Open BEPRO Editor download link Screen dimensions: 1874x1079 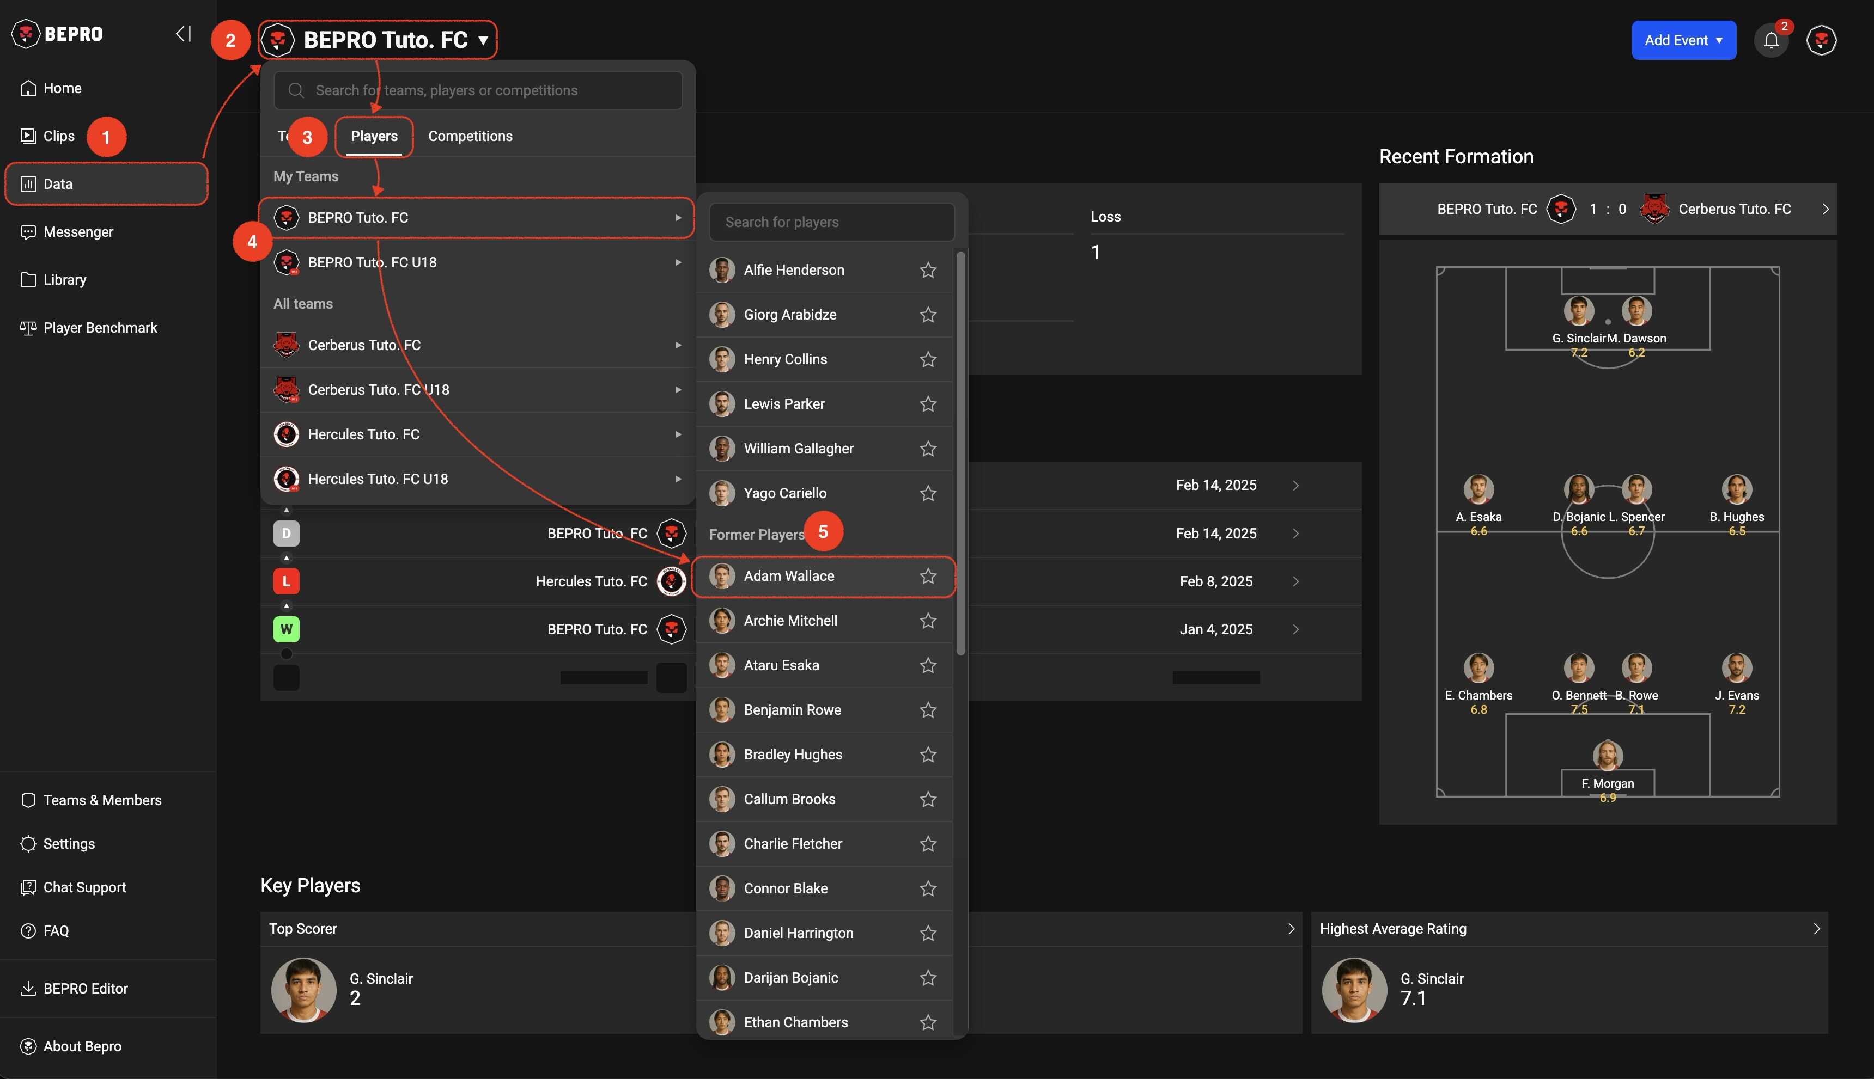point(86,989)
